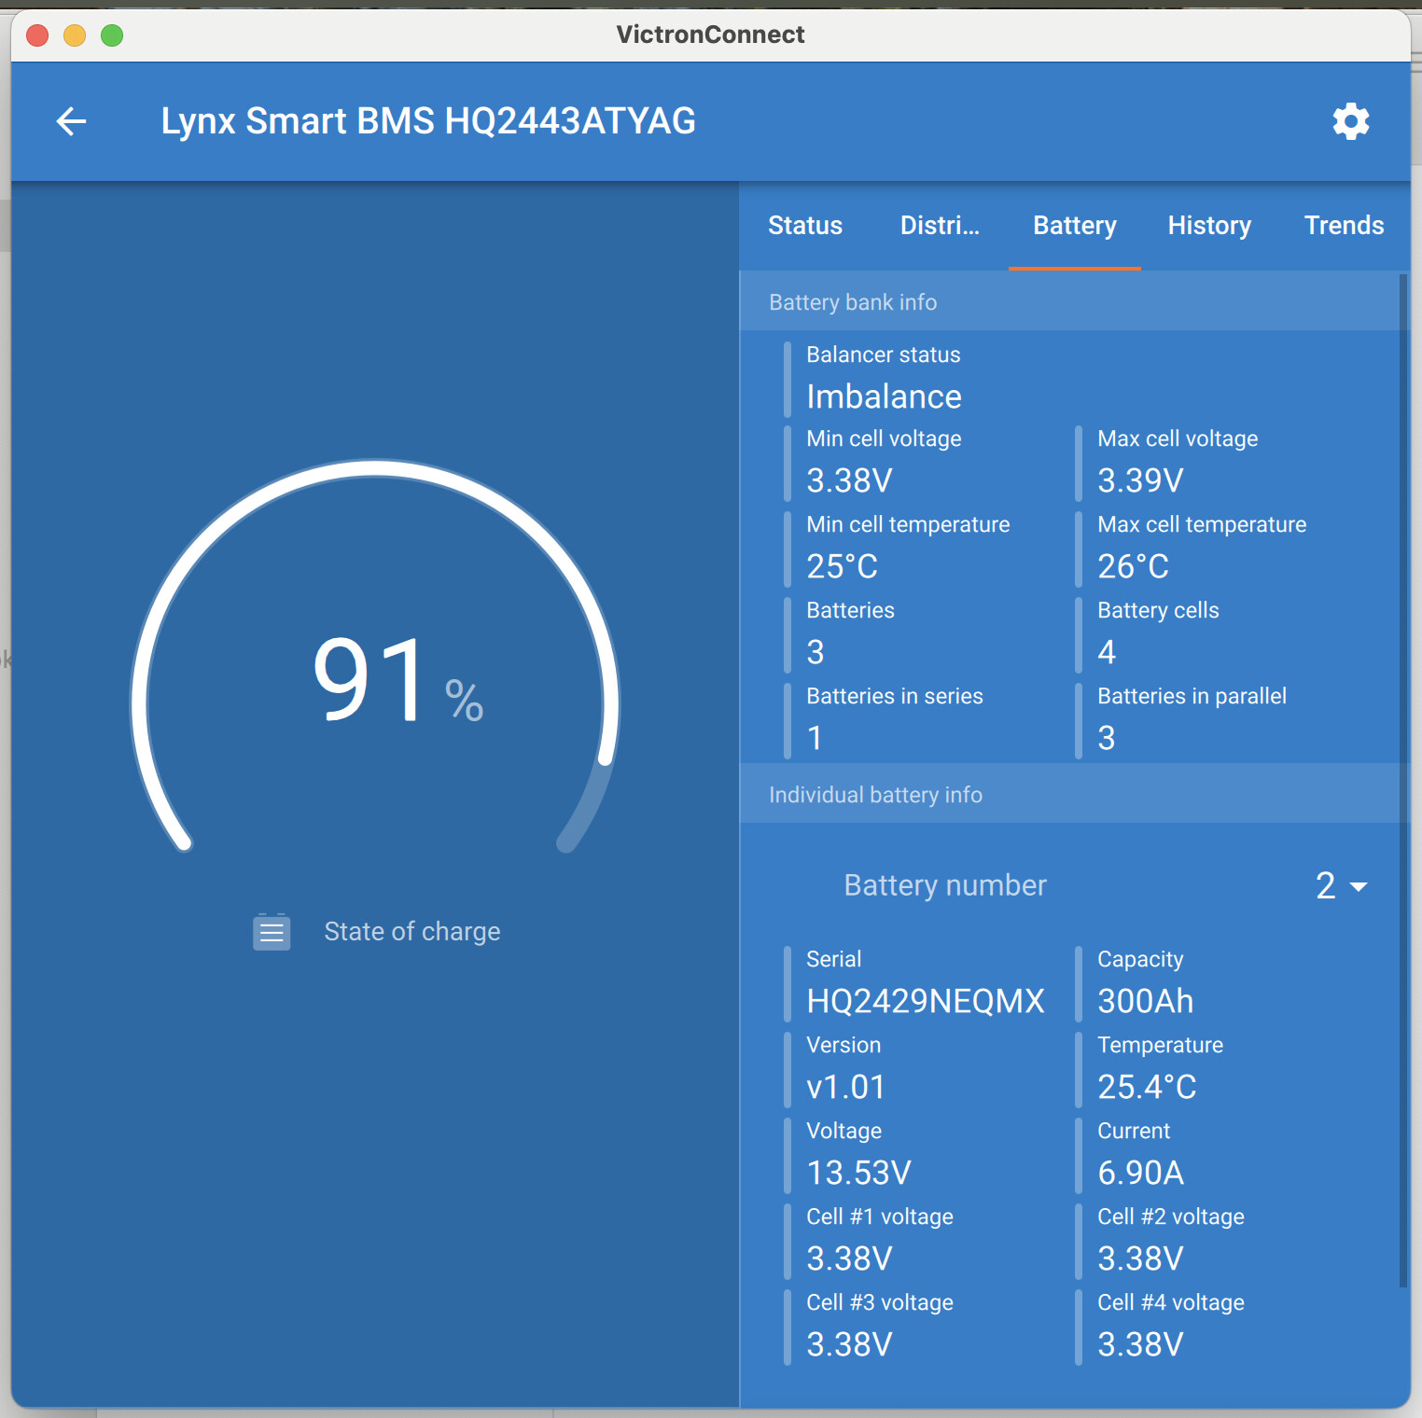
Task: Click the Lynx Smart BMS HQ2443ATYAG title
Action: (428, 121)
